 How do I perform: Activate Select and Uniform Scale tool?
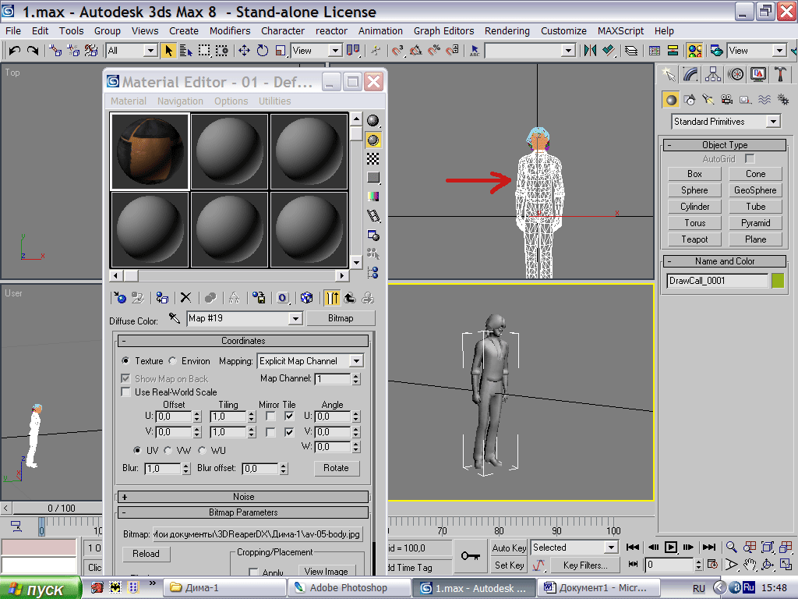(281, 51)
